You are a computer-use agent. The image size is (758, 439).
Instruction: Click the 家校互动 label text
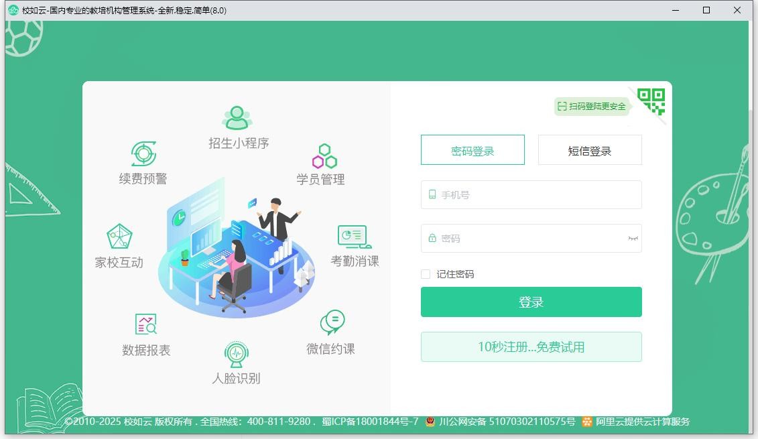(x=119, y=263)
